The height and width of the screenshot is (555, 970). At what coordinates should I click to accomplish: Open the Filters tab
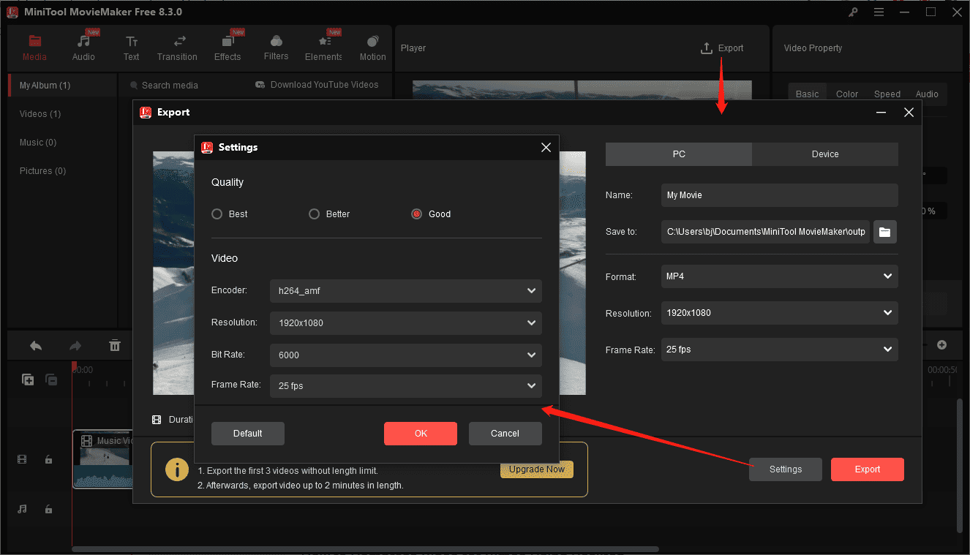pyautogui.click(x=276, y=48)
